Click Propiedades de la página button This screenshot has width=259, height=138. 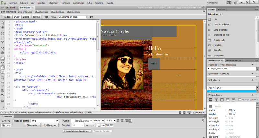click(76, 131)
